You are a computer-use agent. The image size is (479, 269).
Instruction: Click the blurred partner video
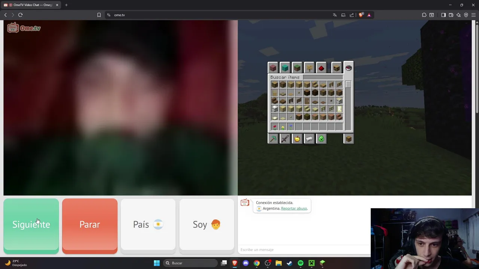point(120,108)
